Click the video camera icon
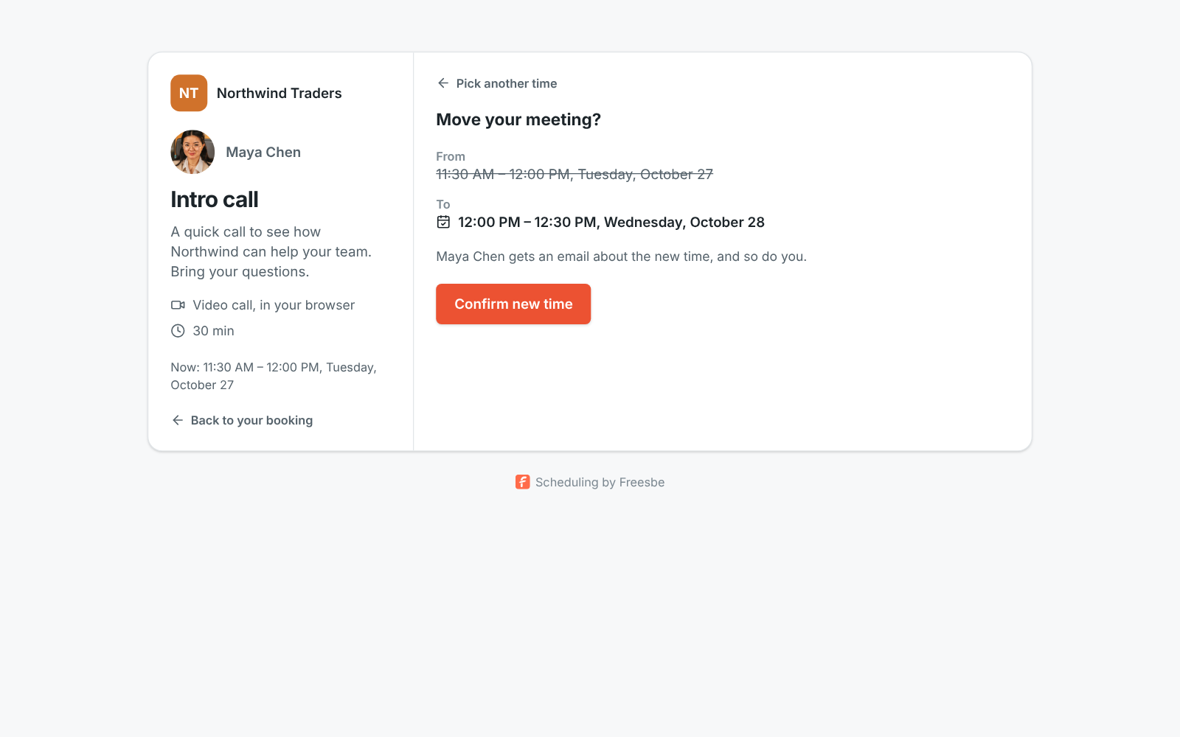Image resolution: width=1180 pixels, height=737 pixels. click(178, 305)
